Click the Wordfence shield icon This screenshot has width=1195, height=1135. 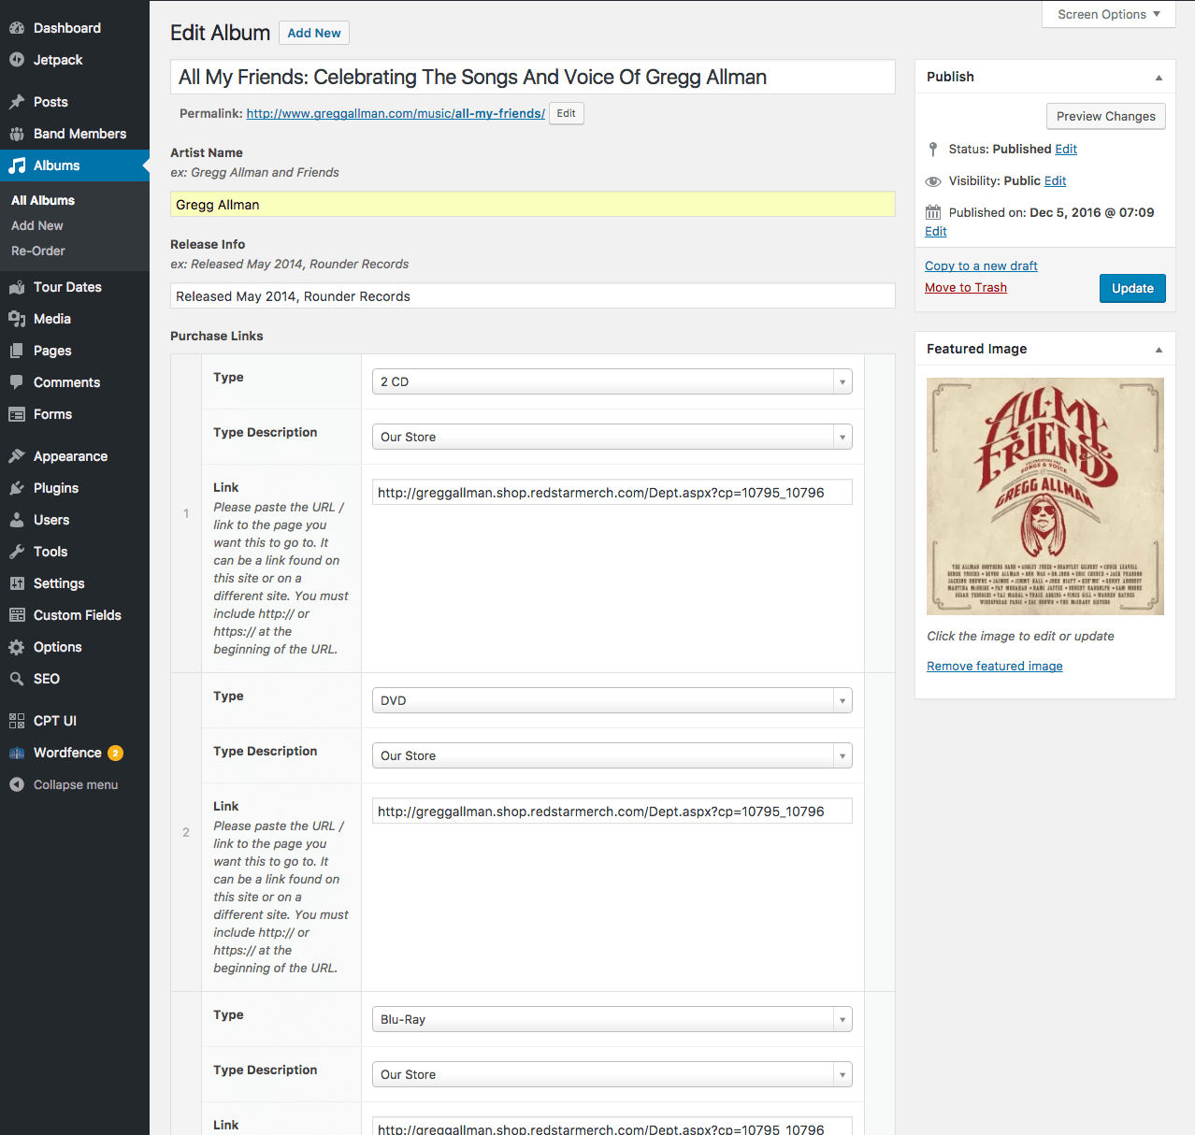pos(17,753)
